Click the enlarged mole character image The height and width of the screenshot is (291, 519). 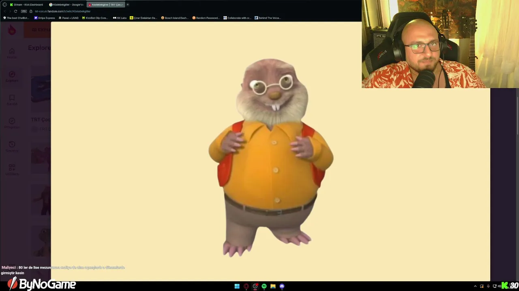(270, 157)
